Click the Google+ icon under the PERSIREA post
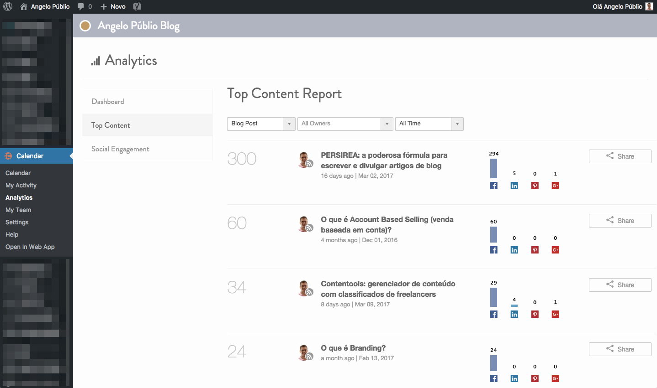 pyautogui.click(x=555, y=186)
